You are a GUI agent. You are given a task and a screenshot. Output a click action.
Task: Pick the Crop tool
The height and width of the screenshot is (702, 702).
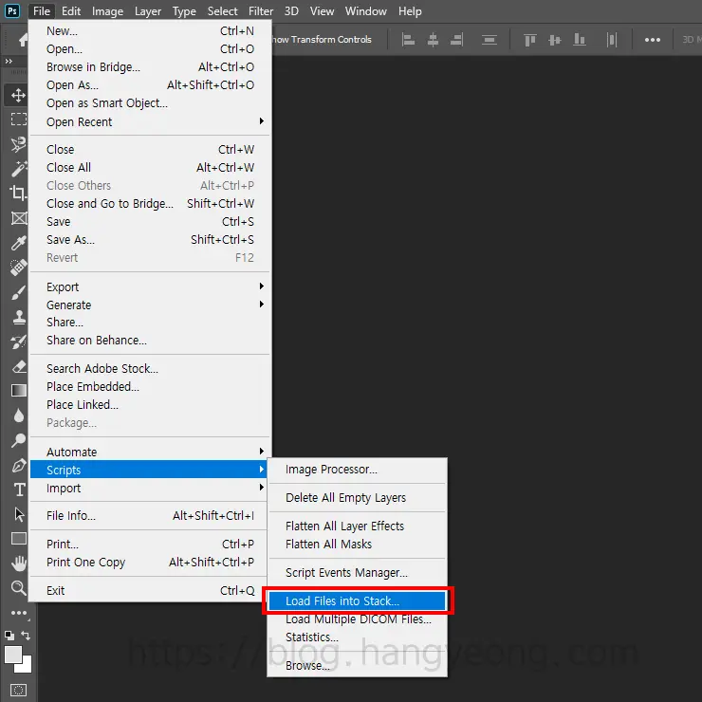coord(18,194)
